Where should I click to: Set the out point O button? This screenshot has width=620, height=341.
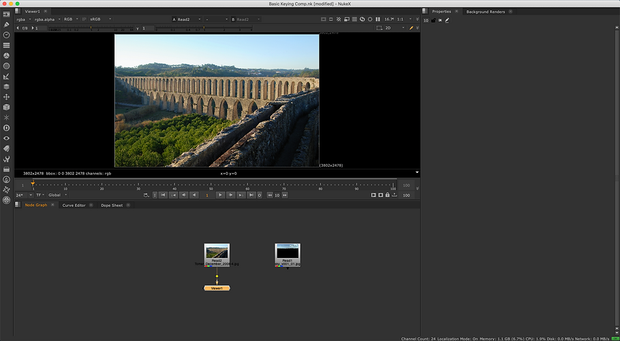260,195
